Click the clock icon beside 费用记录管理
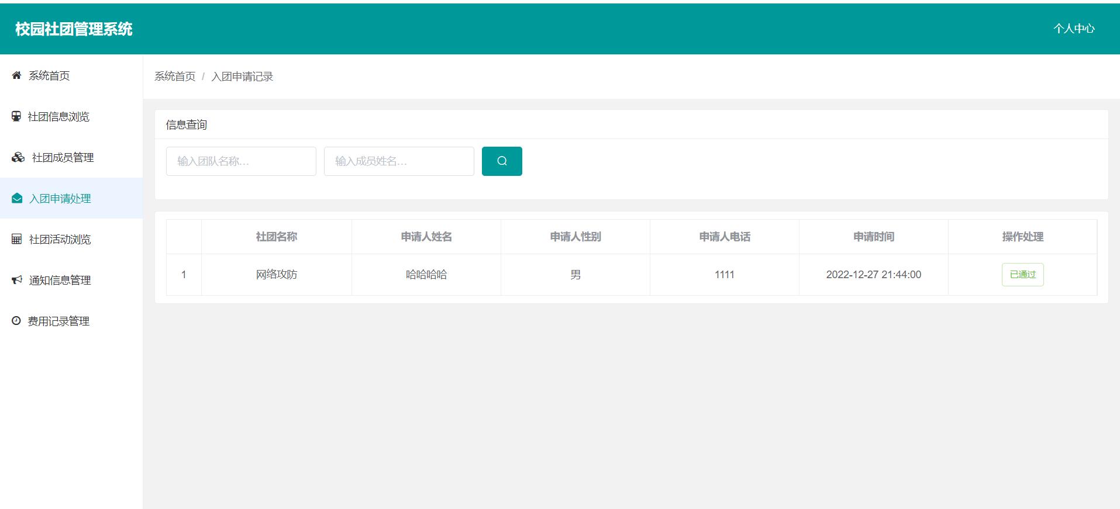Viewport: 1120px width, 509px height. click(x=16, y=321)
